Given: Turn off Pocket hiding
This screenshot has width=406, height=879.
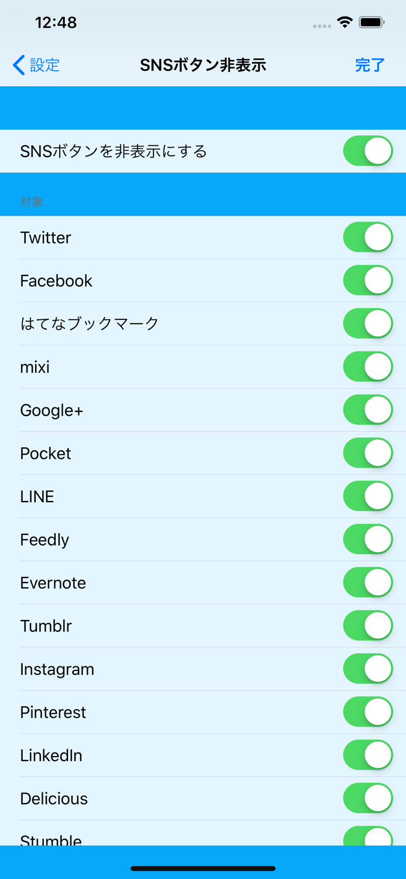Looking at the screenshot, I should click(x=368, y=452).
